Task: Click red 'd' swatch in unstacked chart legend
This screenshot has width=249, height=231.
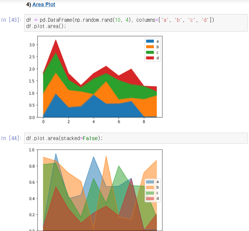Action: coord(150,199)
